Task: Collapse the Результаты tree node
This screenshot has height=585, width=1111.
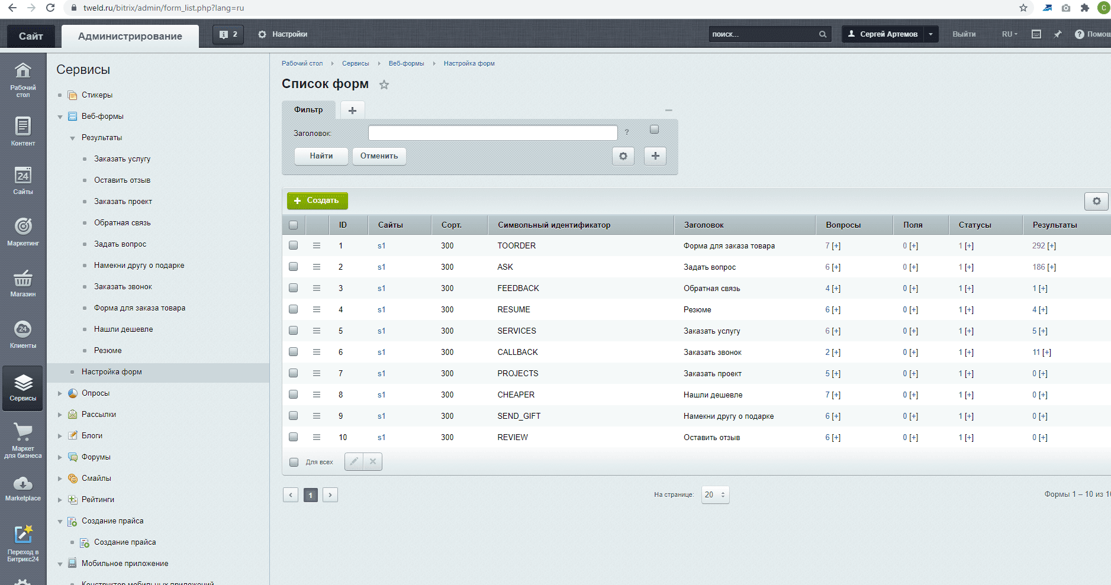Action: pos(72,138)
